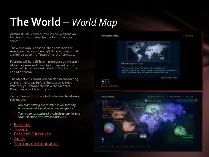209x157 pixels.
Task: Click the 'Three Forces' archive entry title
Action: pos(132,64)
